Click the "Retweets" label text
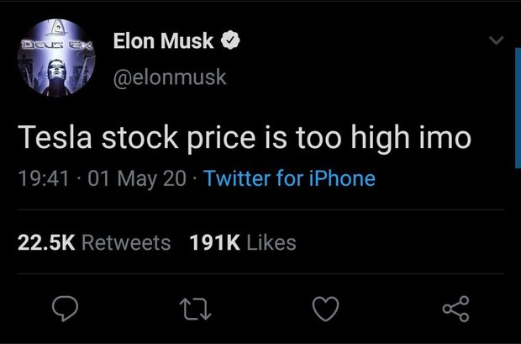This screenshot has width=521, height=344. (x=126, y=243)
